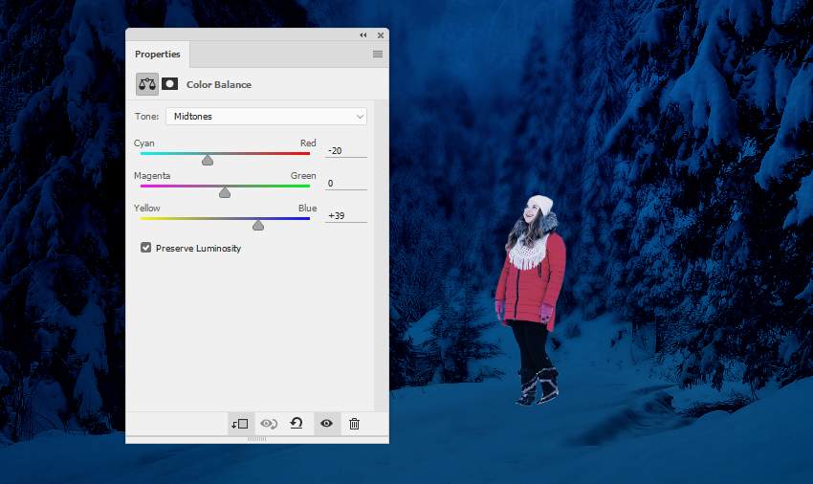813x484 pixels.
Task: Click the Magenta-Green slider handle
Action: 225,192
